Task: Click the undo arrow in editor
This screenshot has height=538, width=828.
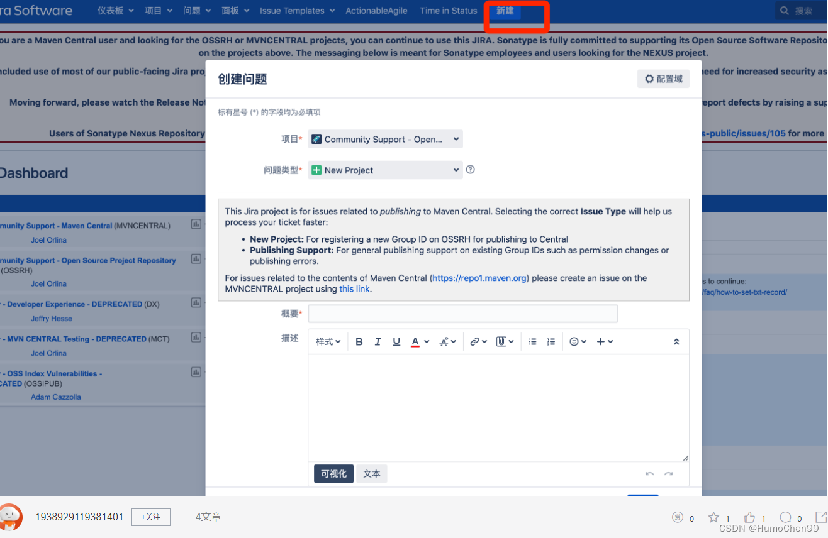Action: pyautogui.click(x=650, y=475)
